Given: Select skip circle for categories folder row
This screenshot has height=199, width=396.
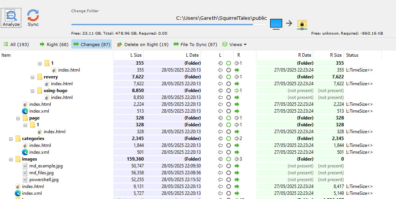Looking at the screenshot, I should point(229,139).
